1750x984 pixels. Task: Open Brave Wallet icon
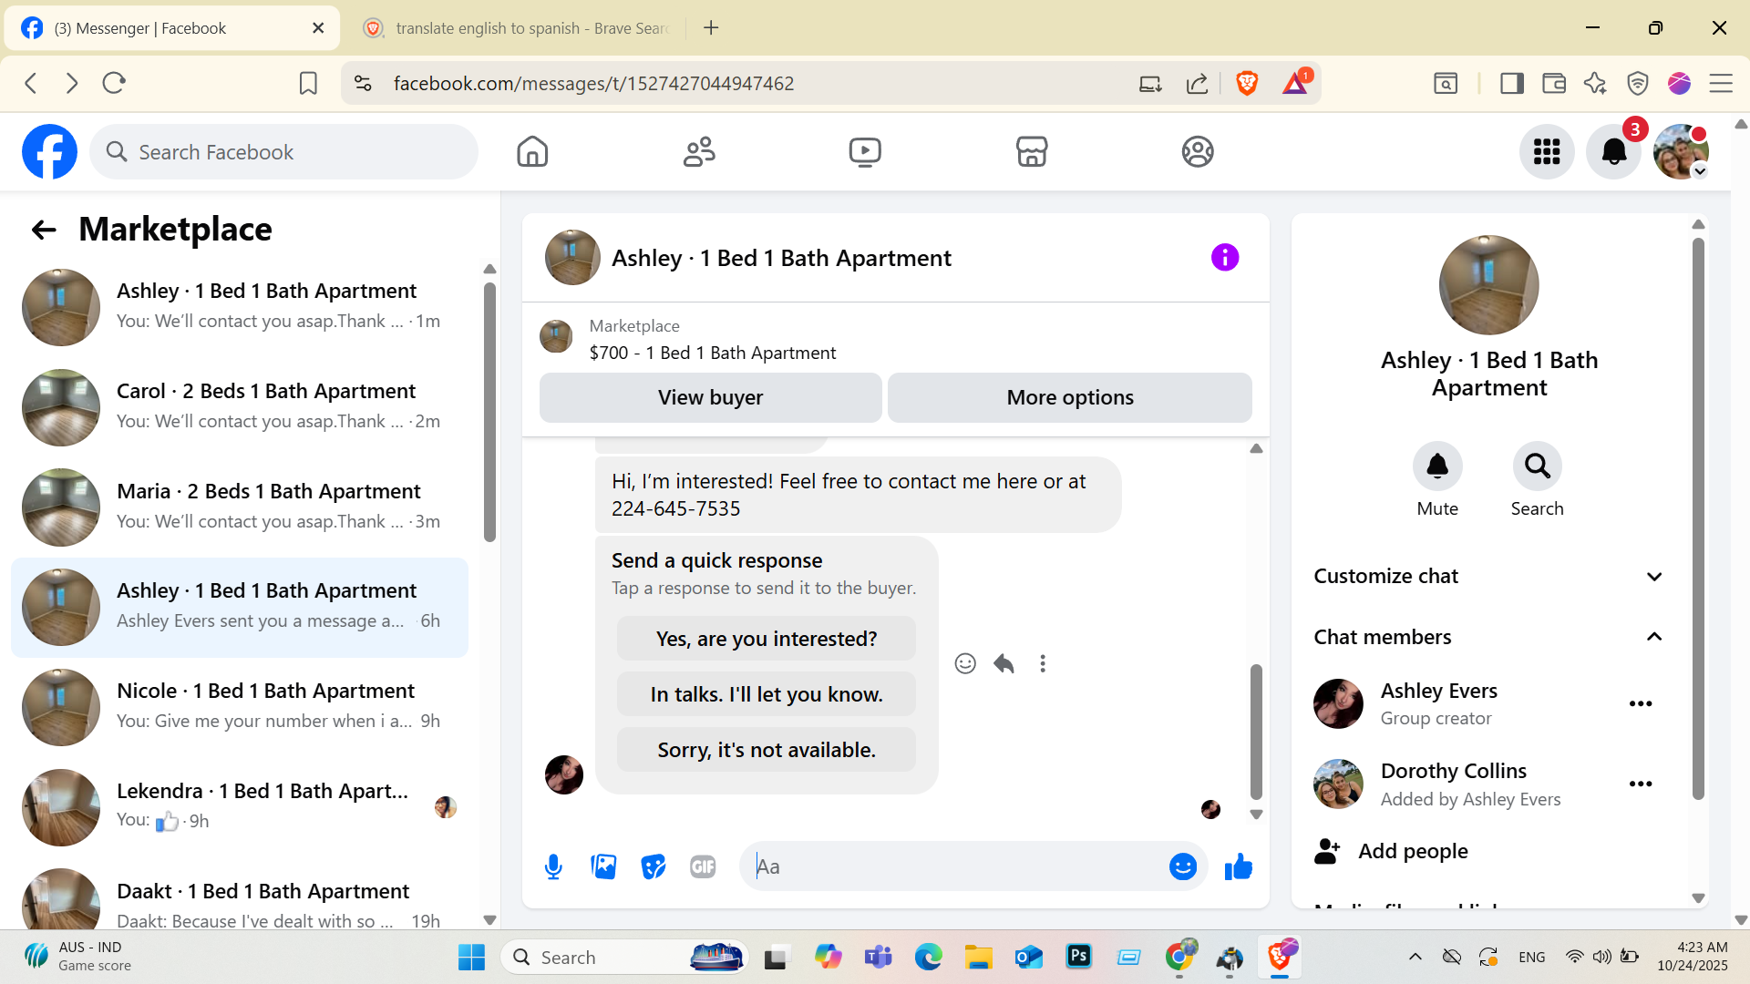point(1554,83)
